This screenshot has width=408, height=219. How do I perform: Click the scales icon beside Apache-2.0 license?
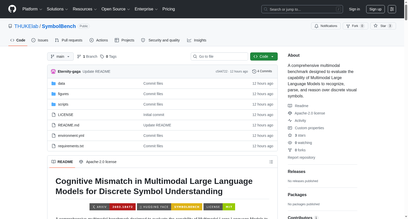pos(290,113)
